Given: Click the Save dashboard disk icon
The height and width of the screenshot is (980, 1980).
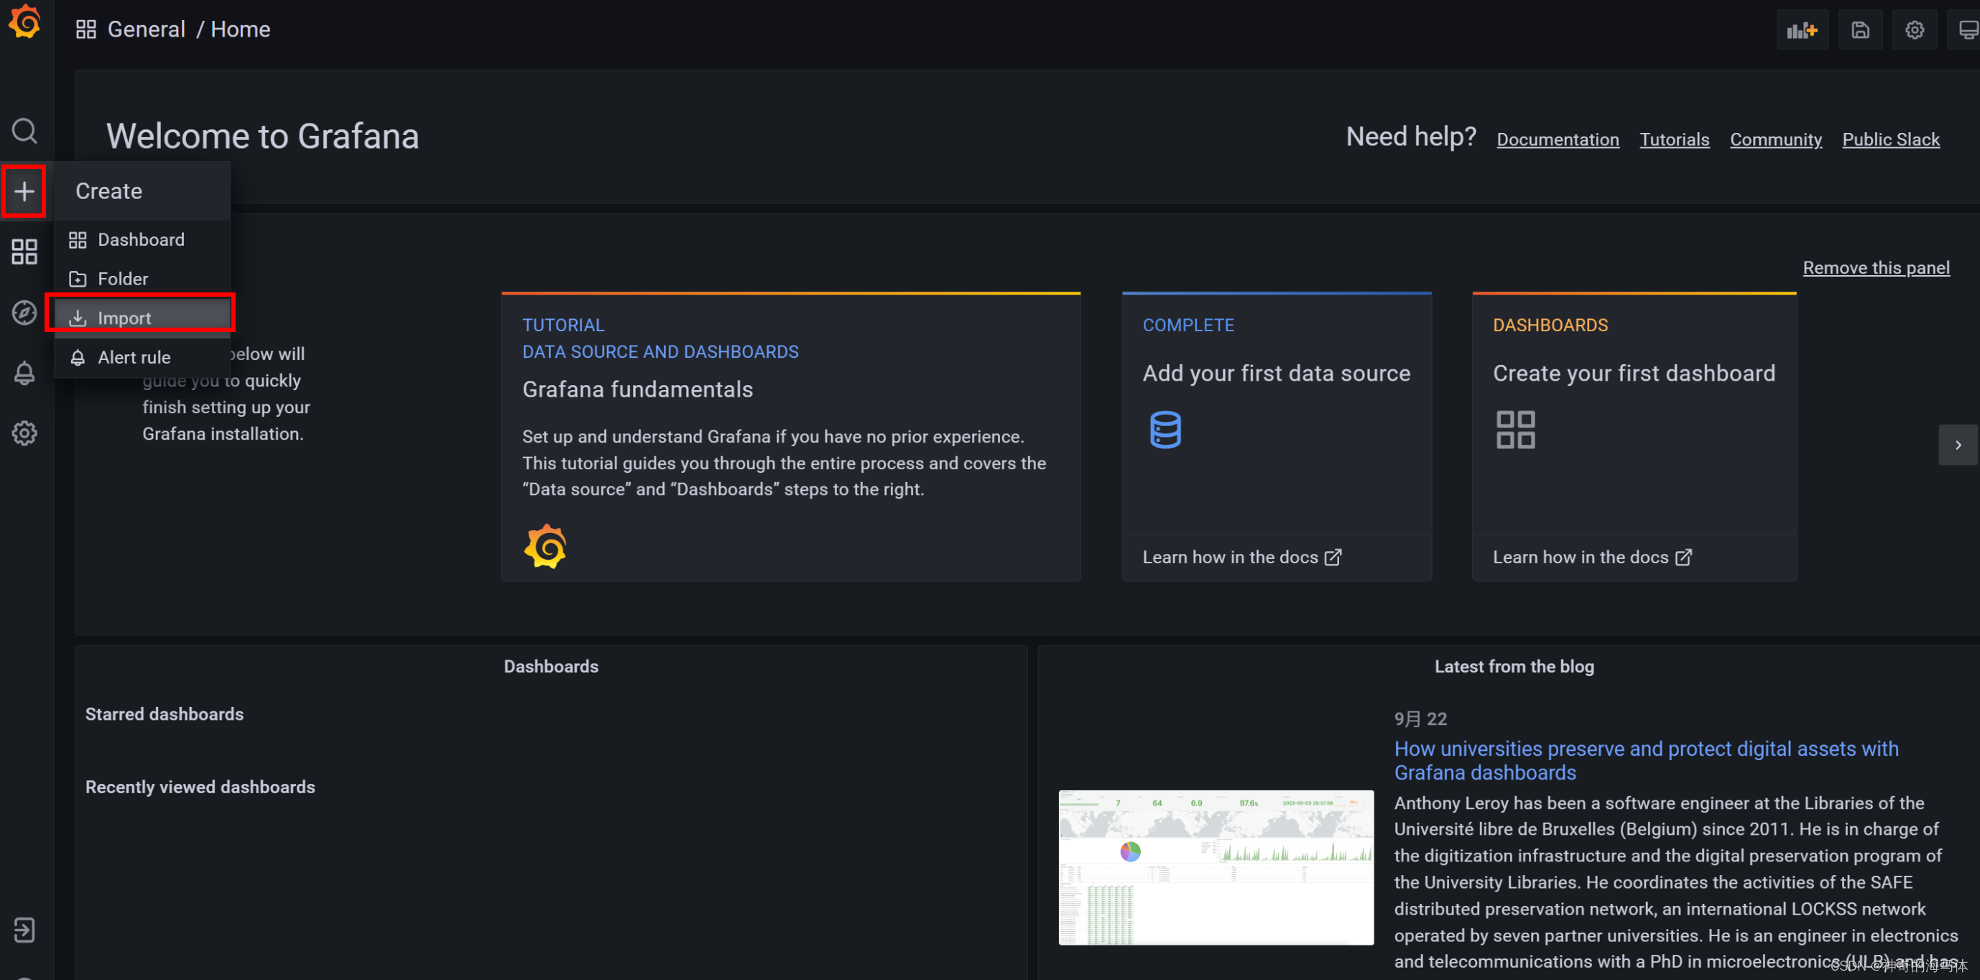Looking at the screenshot, I should (1860, 30).
